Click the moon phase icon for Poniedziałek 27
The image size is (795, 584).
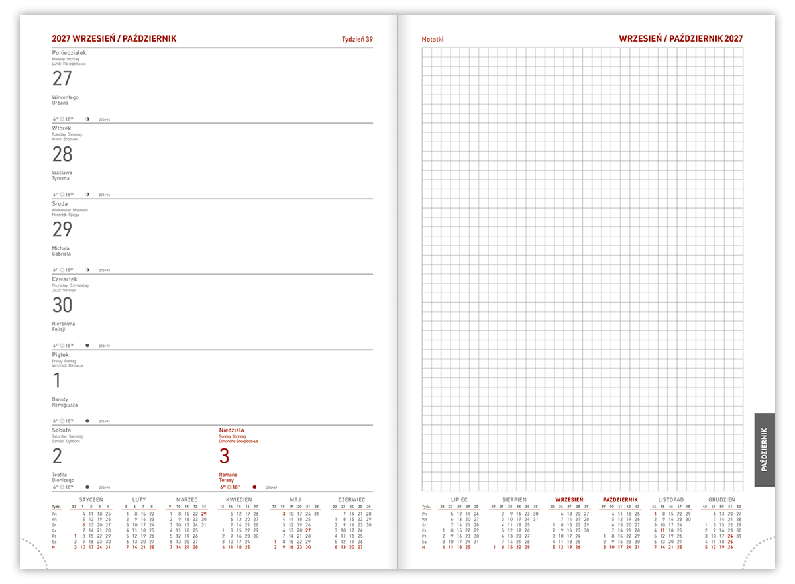pyautogui.click(x=87, y=119)
